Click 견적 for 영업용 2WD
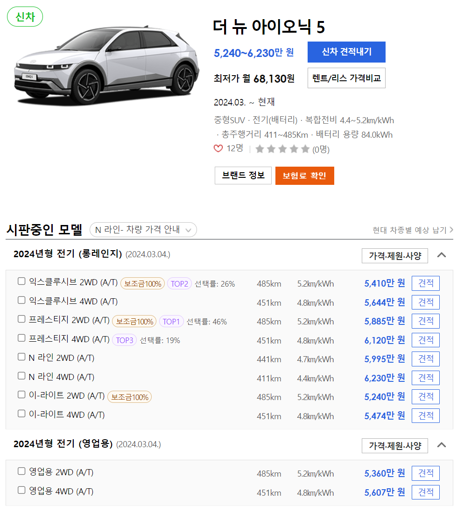 [426, 473]
